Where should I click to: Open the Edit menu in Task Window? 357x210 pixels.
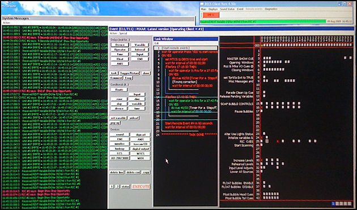click(156, 43)
